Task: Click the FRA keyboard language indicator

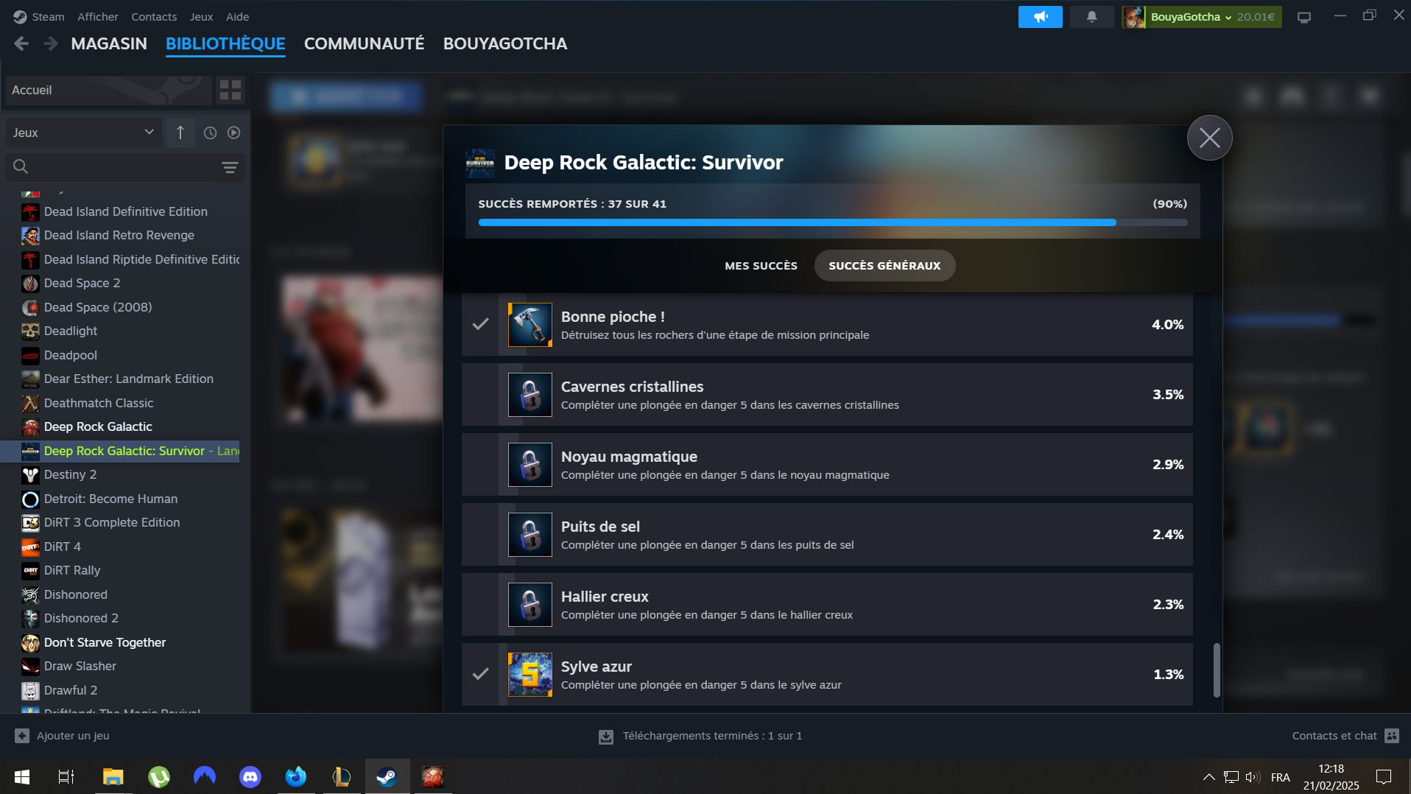Action: click(x=1281, y=777)
